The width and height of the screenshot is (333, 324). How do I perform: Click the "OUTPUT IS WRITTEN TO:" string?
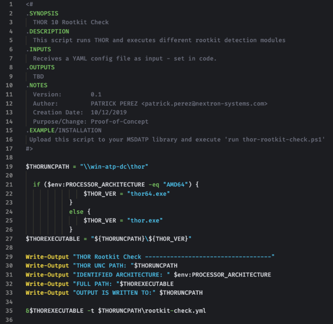pyautogui.click(x=114, y=292)
